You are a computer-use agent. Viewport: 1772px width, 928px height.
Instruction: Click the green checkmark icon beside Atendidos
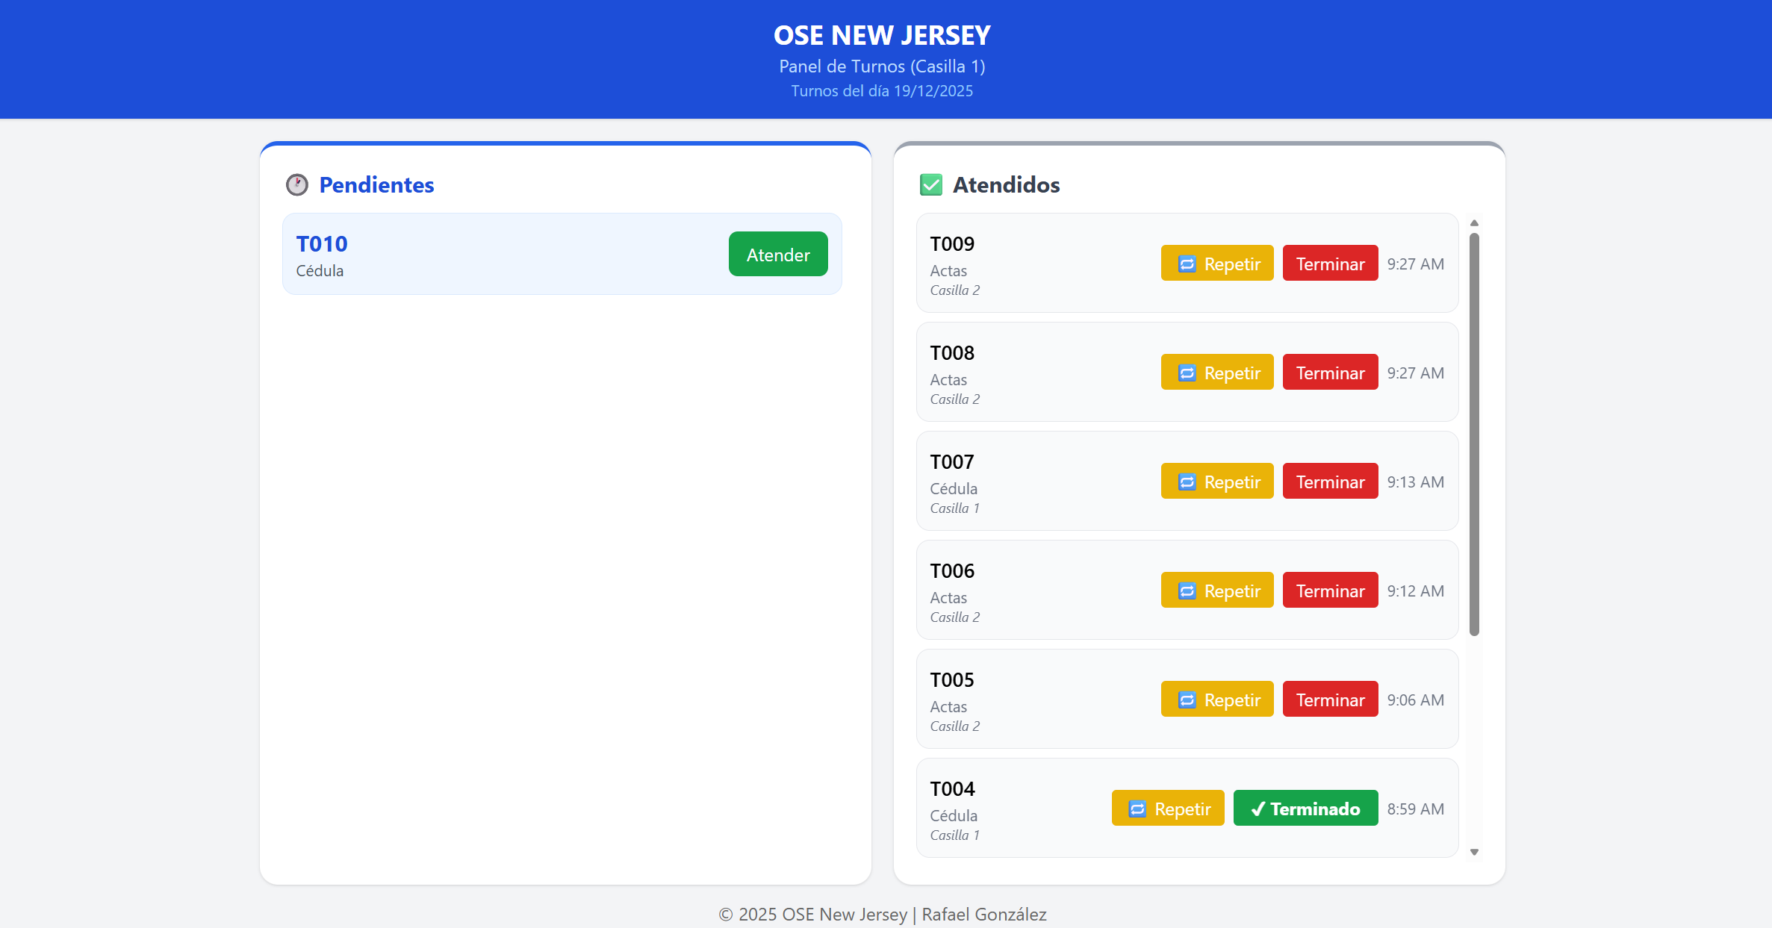[x=930, y=184]
